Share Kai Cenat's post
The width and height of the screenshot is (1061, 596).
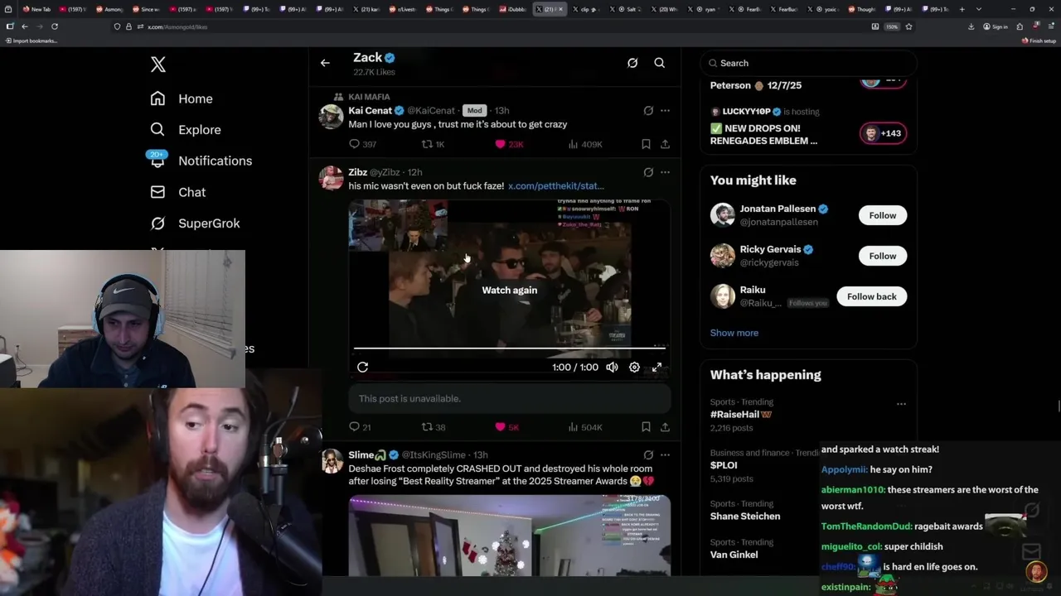point(665,144)
